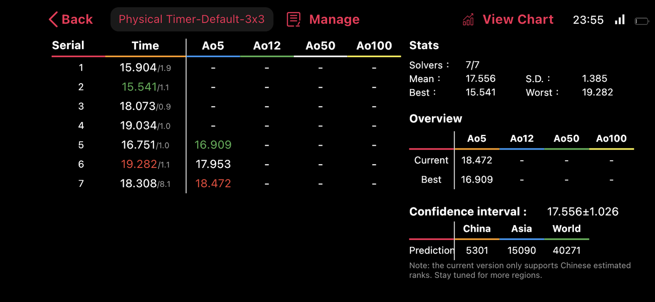Select the Time column header
The height and width of the screenshot is (302, 655).
(x=145, y=45)
